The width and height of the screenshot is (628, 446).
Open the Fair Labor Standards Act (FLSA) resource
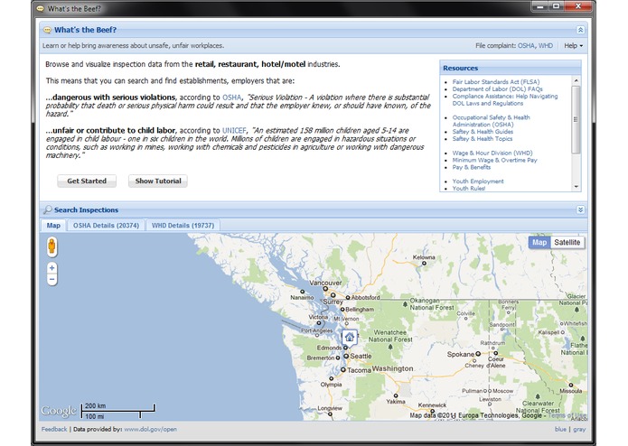coord(496,81)
